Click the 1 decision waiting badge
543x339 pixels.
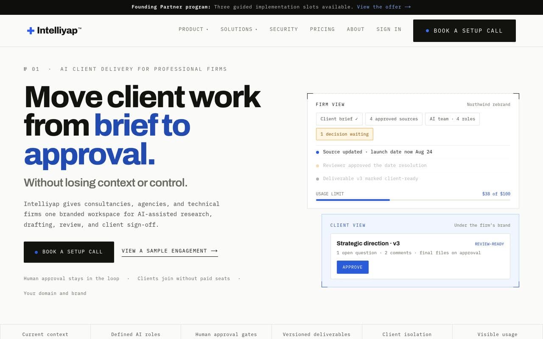point(344,134)
